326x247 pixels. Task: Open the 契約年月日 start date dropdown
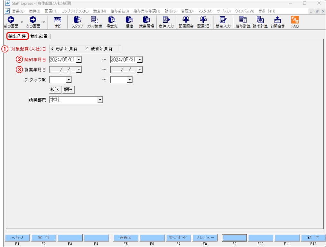click(79, 59)
